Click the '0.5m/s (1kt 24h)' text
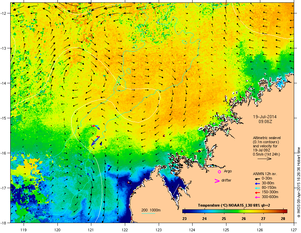The height and width of the screenshot is (233, 301). click(x=266, y=155)
